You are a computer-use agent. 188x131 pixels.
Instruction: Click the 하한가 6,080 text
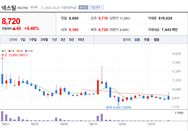tap(119, 30)
